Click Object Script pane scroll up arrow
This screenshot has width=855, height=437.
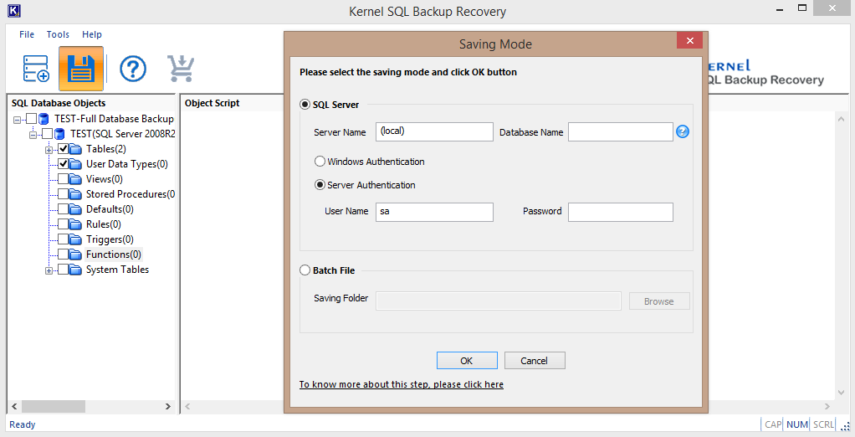click(840, 118)
